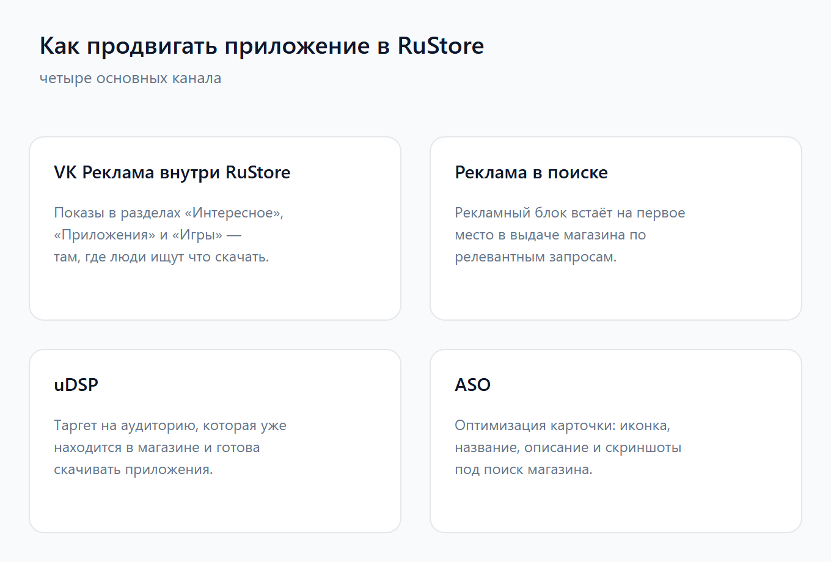Click the text «под поиск магазина»

coord(522,470)
